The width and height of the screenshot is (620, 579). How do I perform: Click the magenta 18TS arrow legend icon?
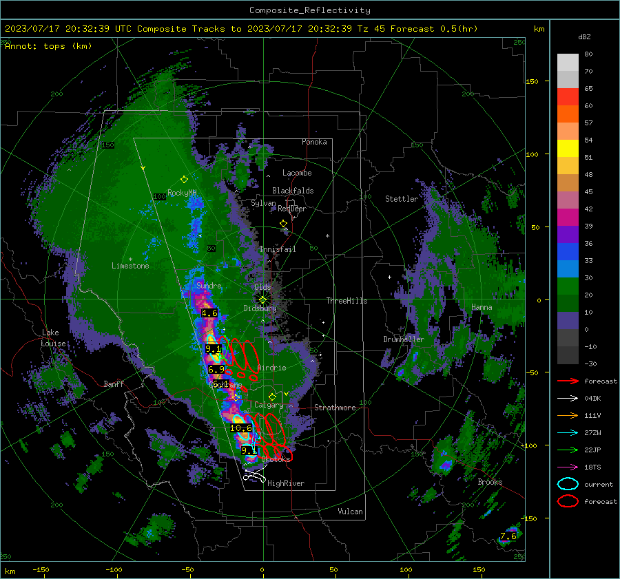click(568, 467)
